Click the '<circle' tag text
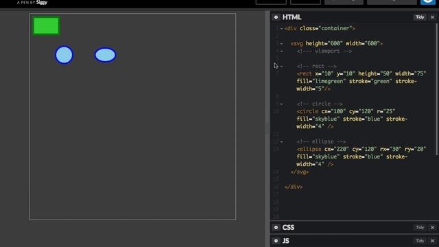This screenshot has width=439, height=247. (x=307, y=111)
